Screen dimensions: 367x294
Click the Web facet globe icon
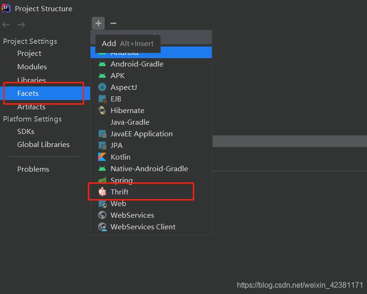[103, 204]
